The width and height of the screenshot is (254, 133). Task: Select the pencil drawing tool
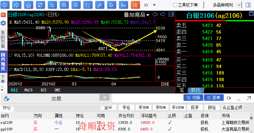[99, 5]
